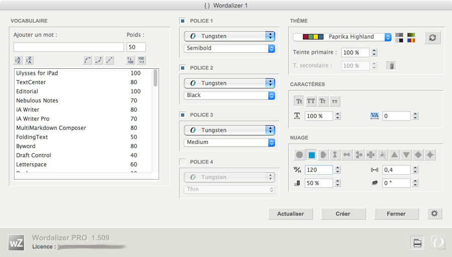Adjust the character scale 100 % stepper
The image size is (452, 257).
[337, 116]
